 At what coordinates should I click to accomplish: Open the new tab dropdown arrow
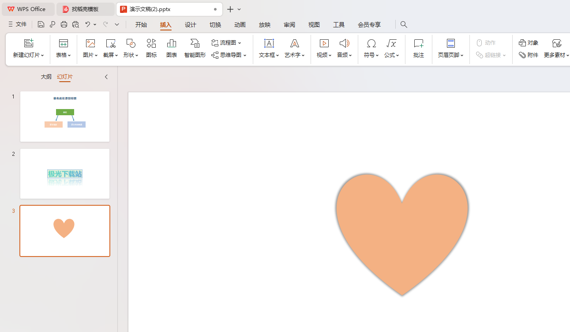[x=239, y=9]
